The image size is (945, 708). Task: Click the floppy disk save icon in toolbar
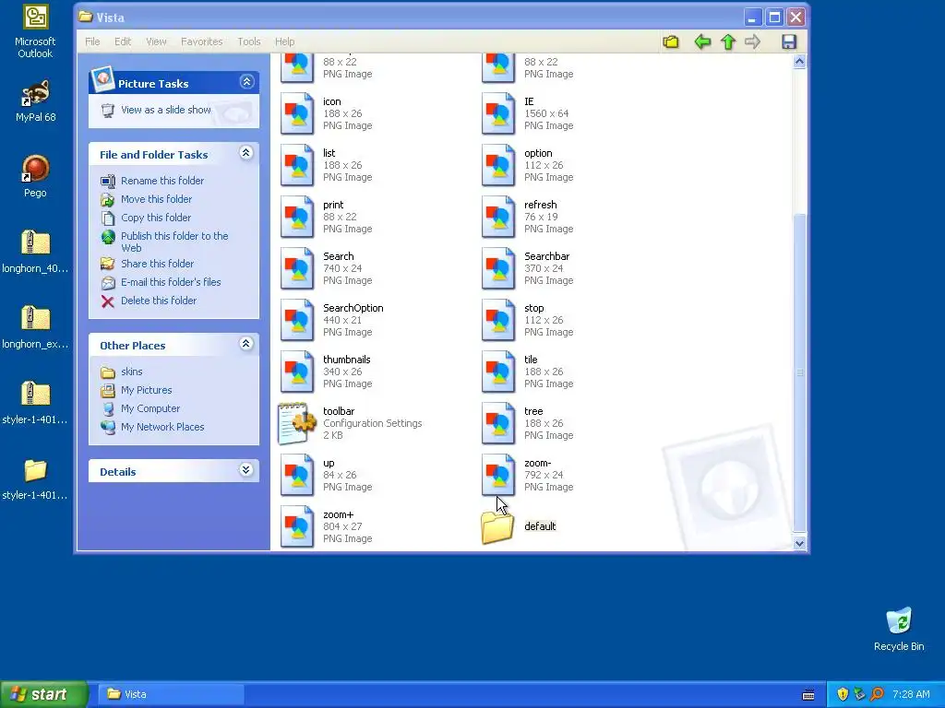[x=789, y=42]
